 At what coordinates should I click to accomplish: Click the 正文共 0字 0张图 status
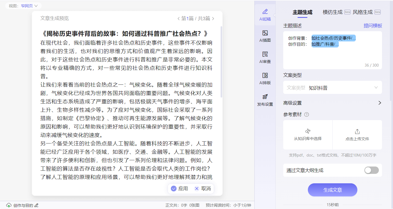[182, 205]
